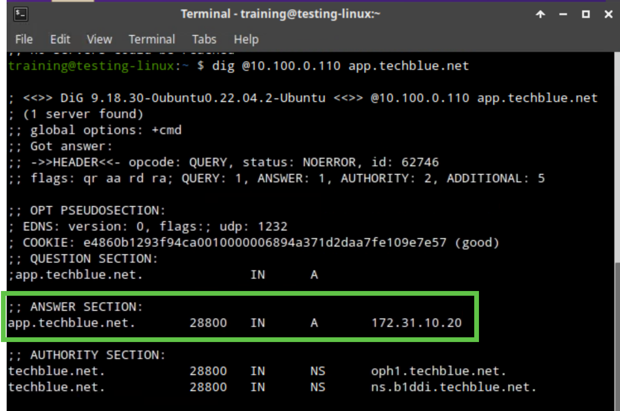This screenshot has width=620, height=411.
Task: Click the scrollbar track above the thumb
Action: (x=617, y=156)
